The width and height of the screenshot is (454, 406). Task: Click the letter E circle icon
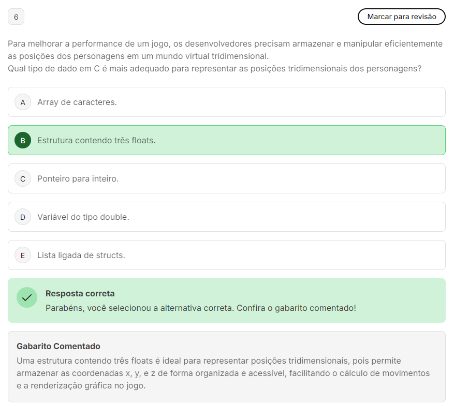23,255
